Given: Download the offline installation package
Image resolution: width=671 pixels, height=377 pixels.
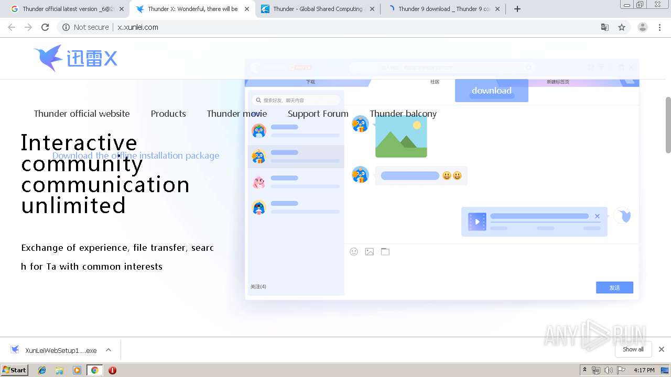Looking at the screenshot, I should coord(136,156).
